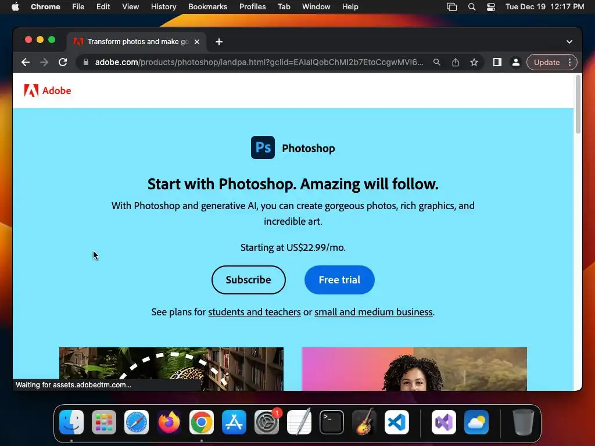
Task: Open the students and teachers link
Action: pos(255,312)
